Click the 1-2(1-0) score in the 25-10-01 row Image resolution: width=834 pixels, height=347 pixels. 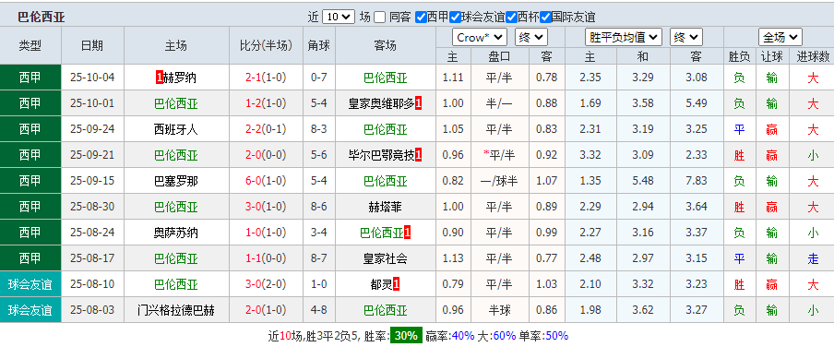pos(266,103)
